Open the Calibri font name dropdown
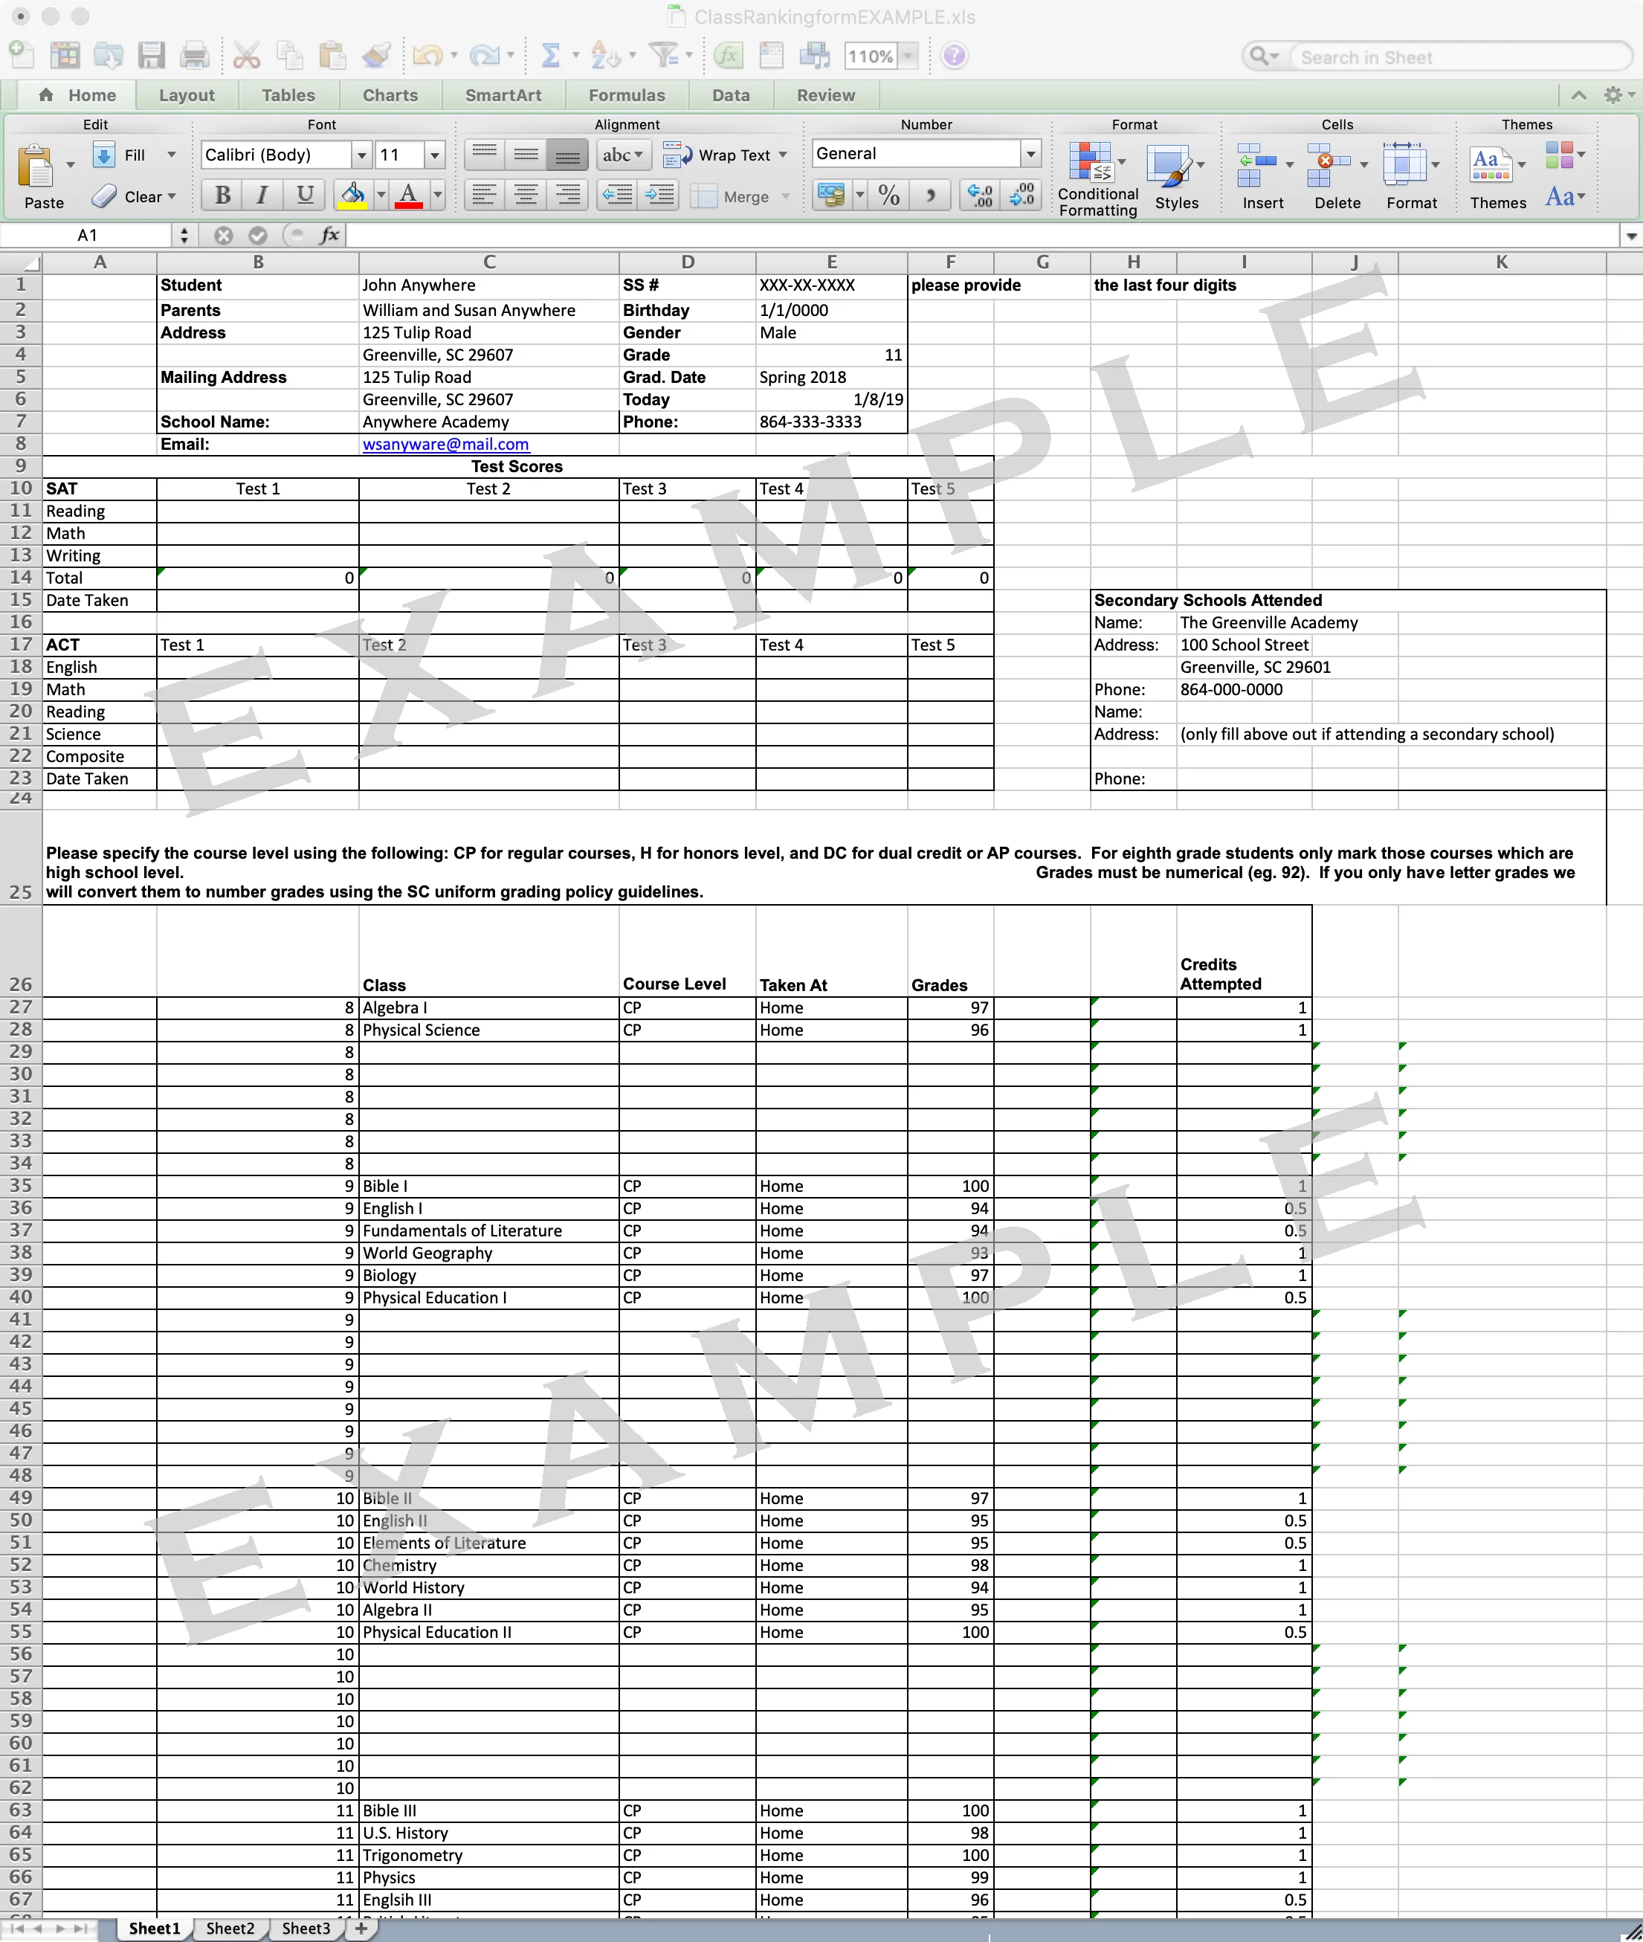This screenshot has width=1643, height=1942. click(x=361, y=155)
